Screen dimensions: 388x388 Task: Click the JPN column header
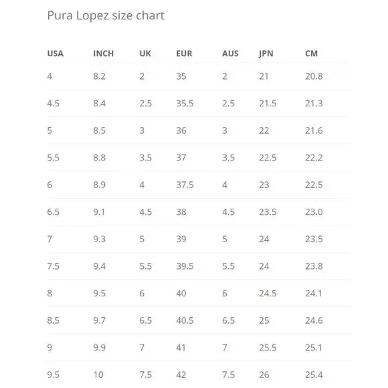(266, 54)
